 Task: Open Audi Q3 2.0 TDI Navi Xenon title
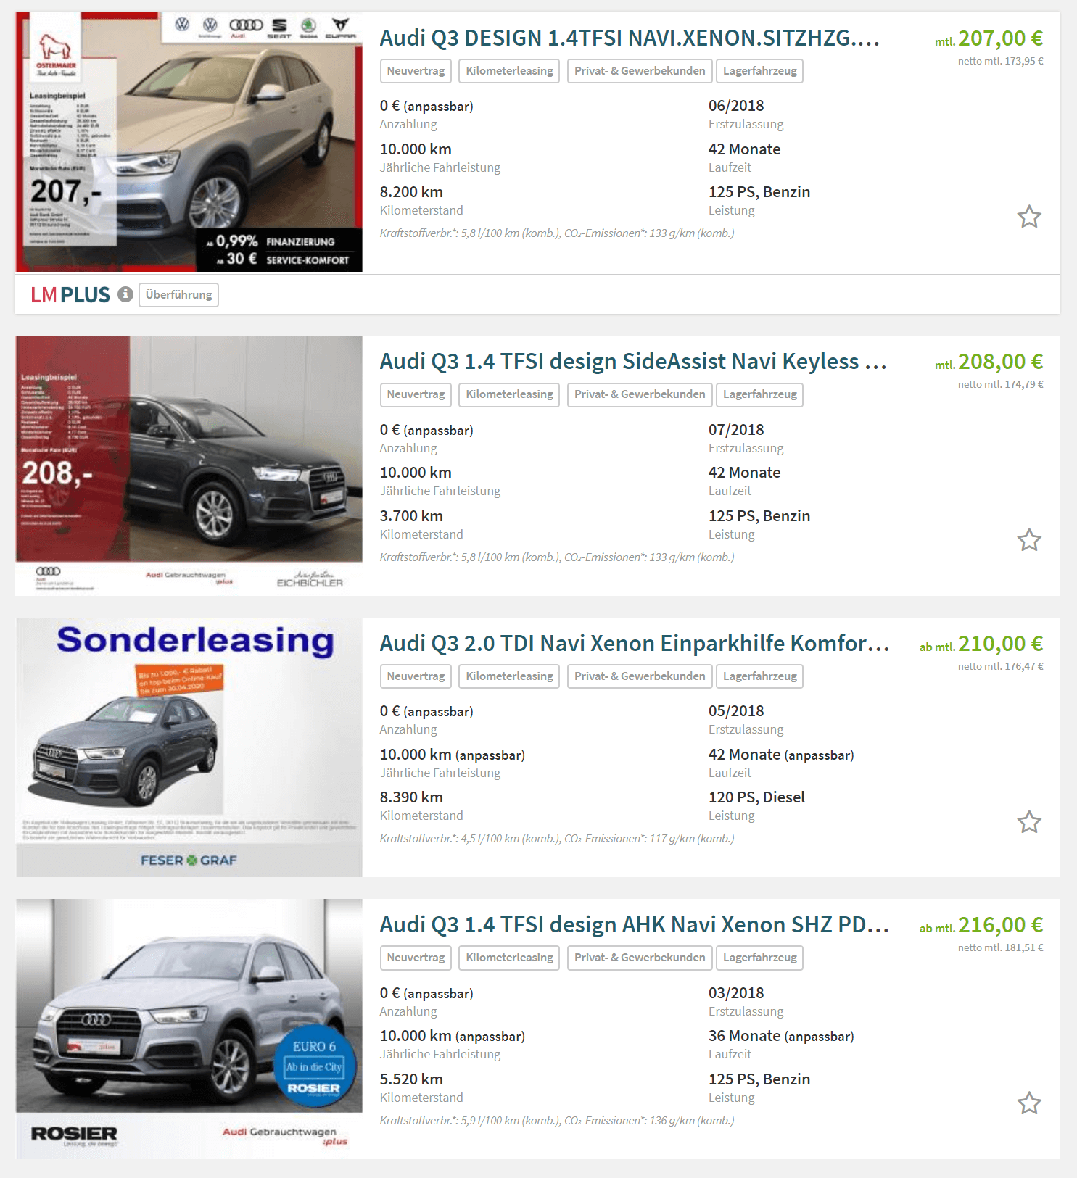tap(635, 643)
